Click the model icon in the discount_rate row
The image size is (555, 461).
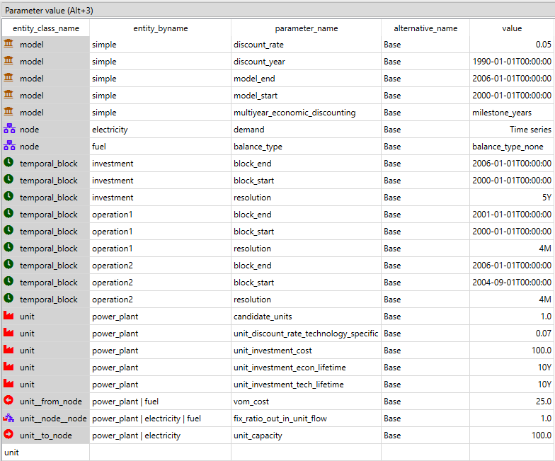pyautogui.click(x=8, y=44)
